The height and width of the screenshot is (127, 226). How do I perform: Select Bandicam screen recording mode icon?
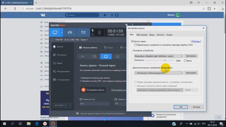pos(55,32)
